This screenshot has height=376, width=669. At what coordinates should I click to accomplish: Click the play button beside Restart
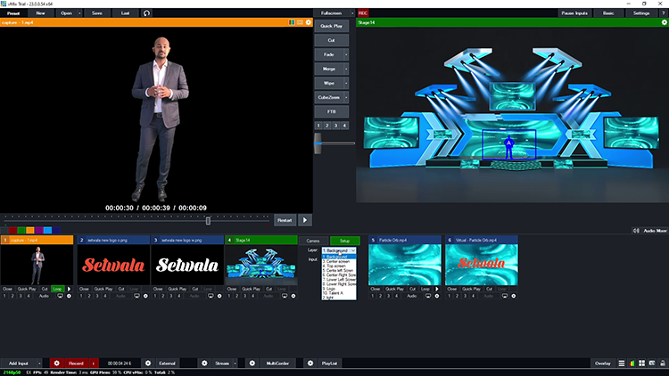pos(305,219)
